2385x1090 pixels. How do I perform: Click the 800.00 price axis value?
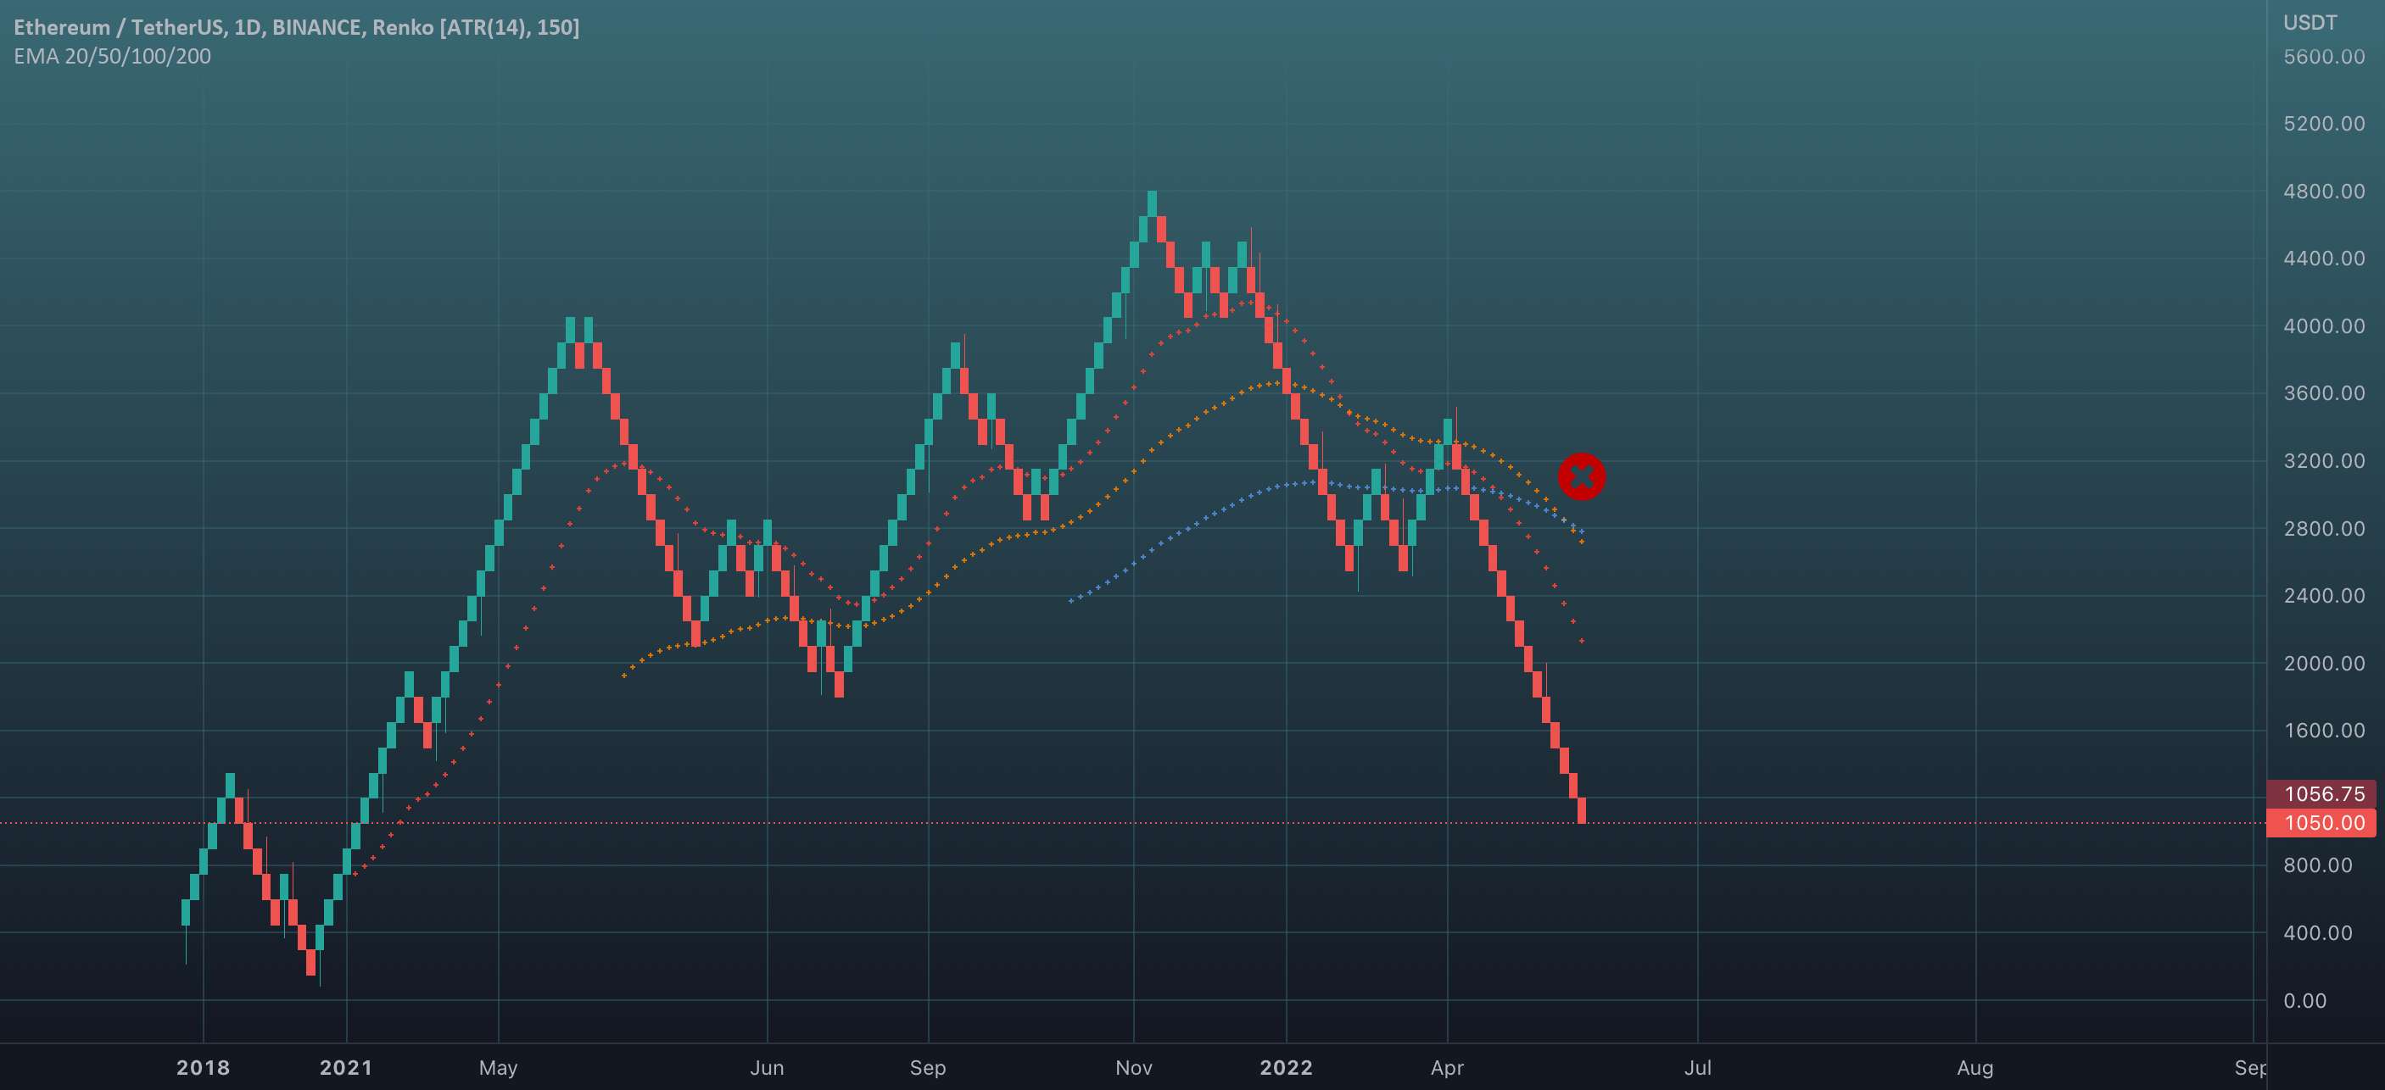pyautogui.click(x=2317, y=865)
